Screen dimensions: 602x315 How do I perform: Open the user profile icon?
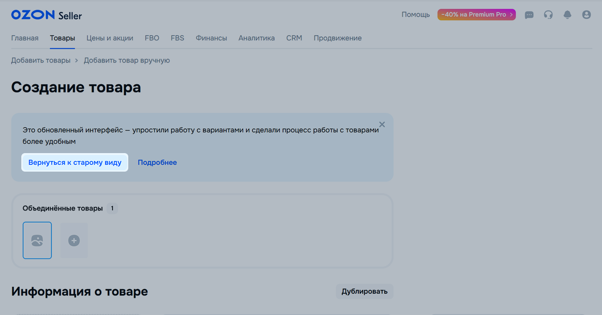pyautogui.click(x=586, y=15)
